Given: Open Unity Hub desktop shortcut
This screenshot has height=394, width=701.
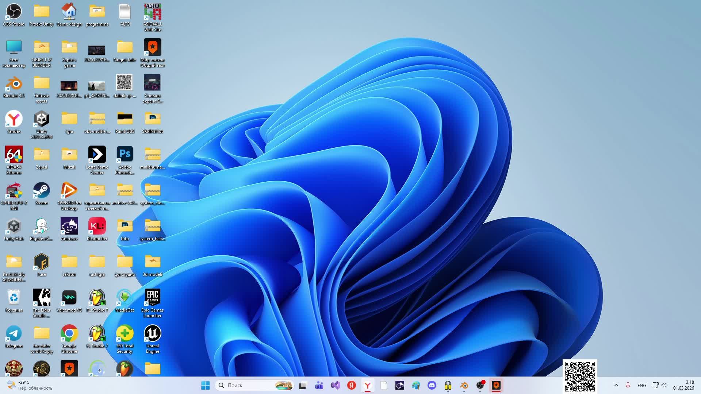Looking at the screenshot, I should point(14,227).
